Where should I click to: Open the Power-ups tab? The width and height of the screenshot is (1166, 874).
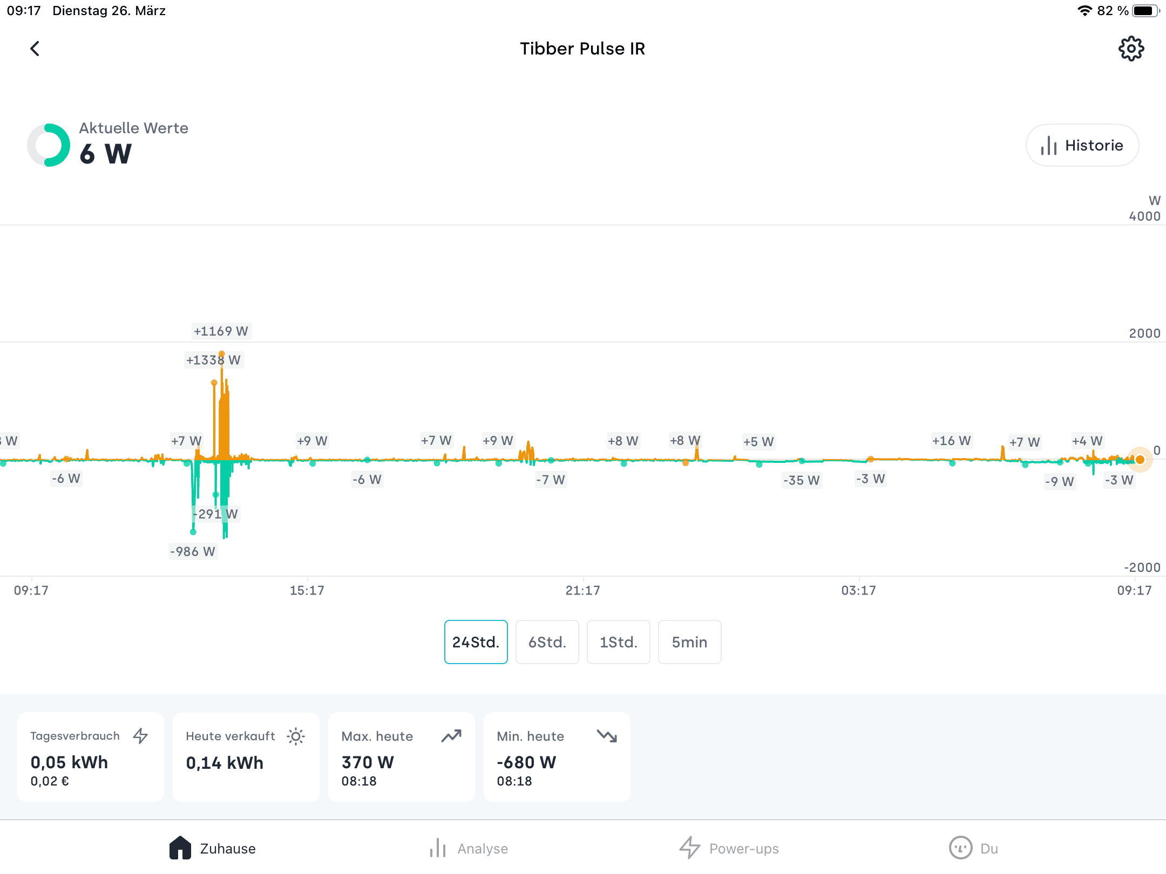(729, 849)
